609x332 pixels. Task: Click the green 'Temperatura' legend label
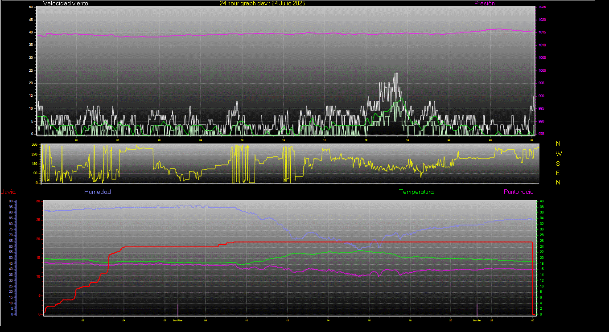(416, 192)
